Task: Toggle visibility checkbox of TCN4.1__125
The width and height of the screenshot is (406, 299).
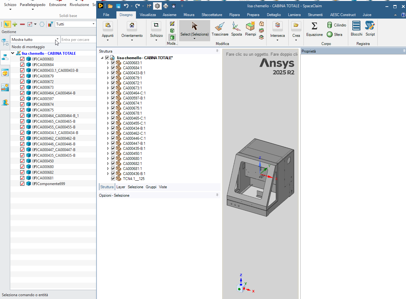Action: [x=113, y=179]
